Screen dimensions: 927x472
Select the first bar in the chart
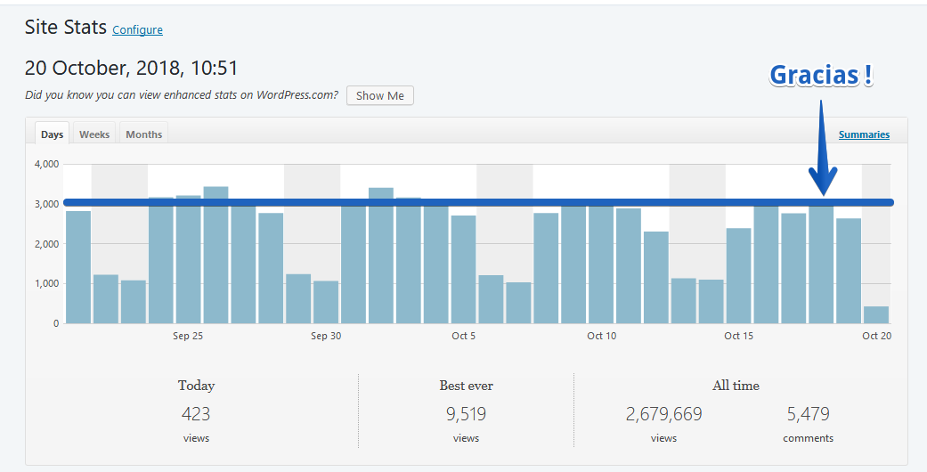(x=78, y=267)
